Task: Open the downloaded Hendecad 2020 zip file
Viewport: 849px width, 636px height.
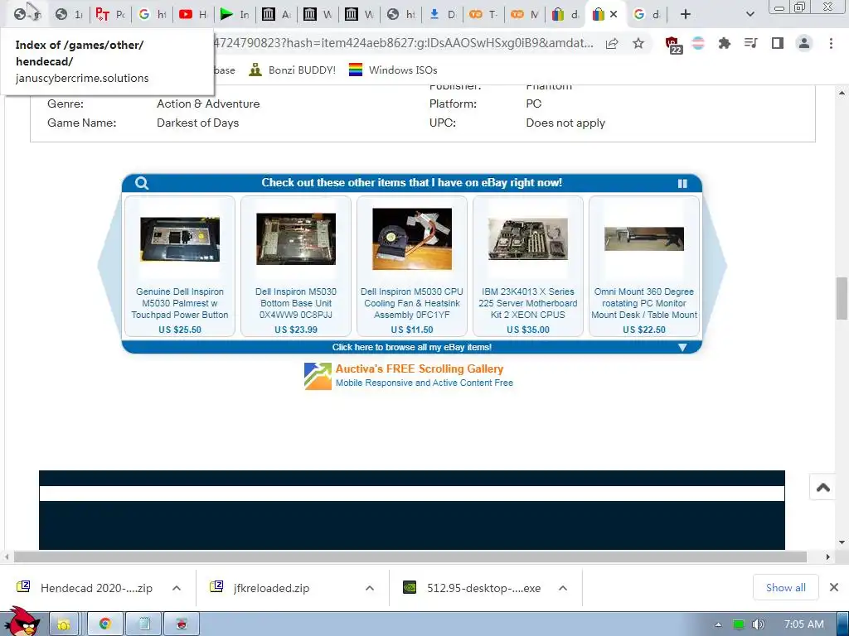Action: coord(85,588)
